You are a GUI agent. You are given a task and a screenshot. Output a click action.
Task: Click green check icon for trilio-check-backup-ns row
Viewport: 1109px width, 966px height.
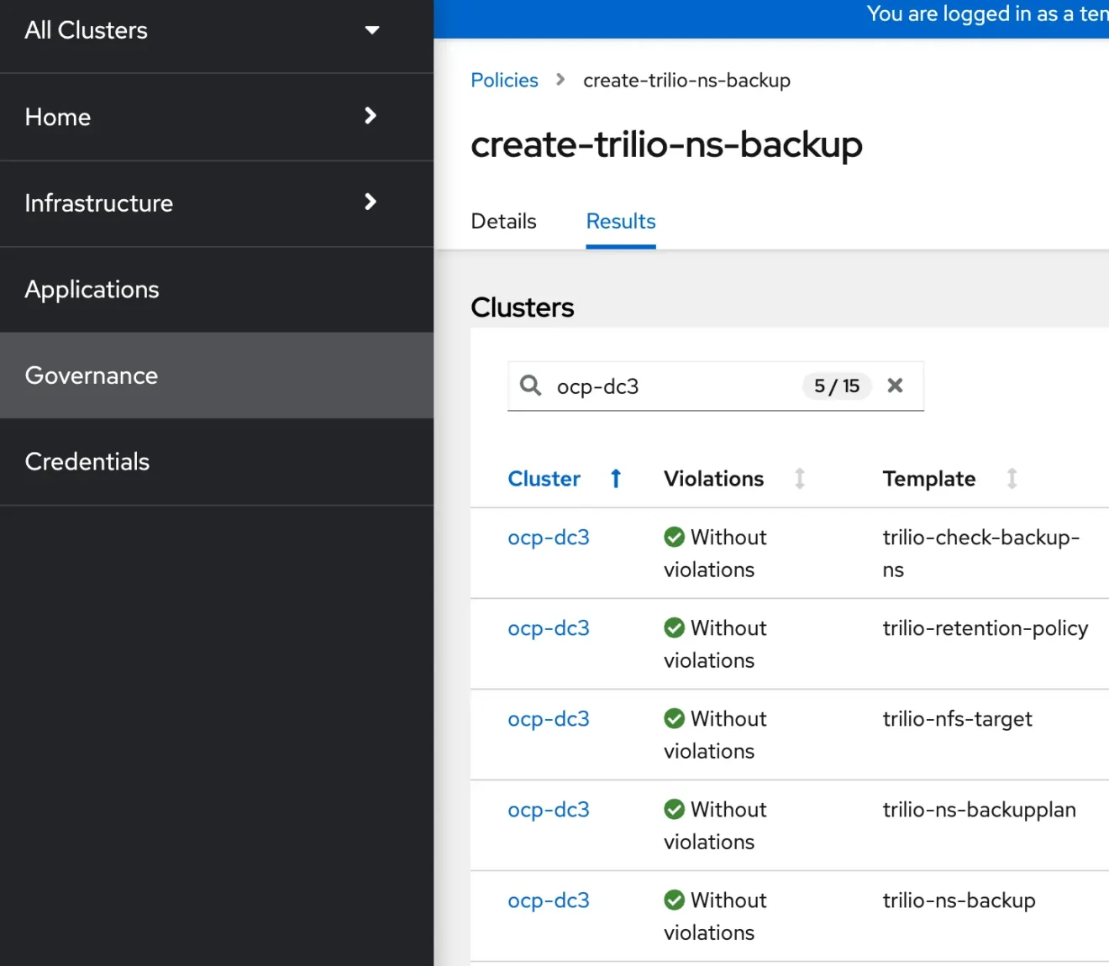674,538
